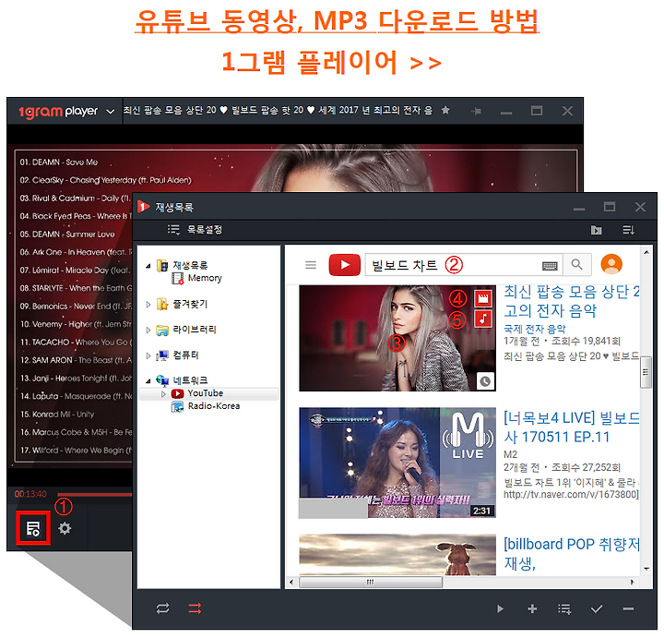This screenshot has width=664, height=638.
Task: Click the play button in playlist bottom bar
Action: click(500, 609)
